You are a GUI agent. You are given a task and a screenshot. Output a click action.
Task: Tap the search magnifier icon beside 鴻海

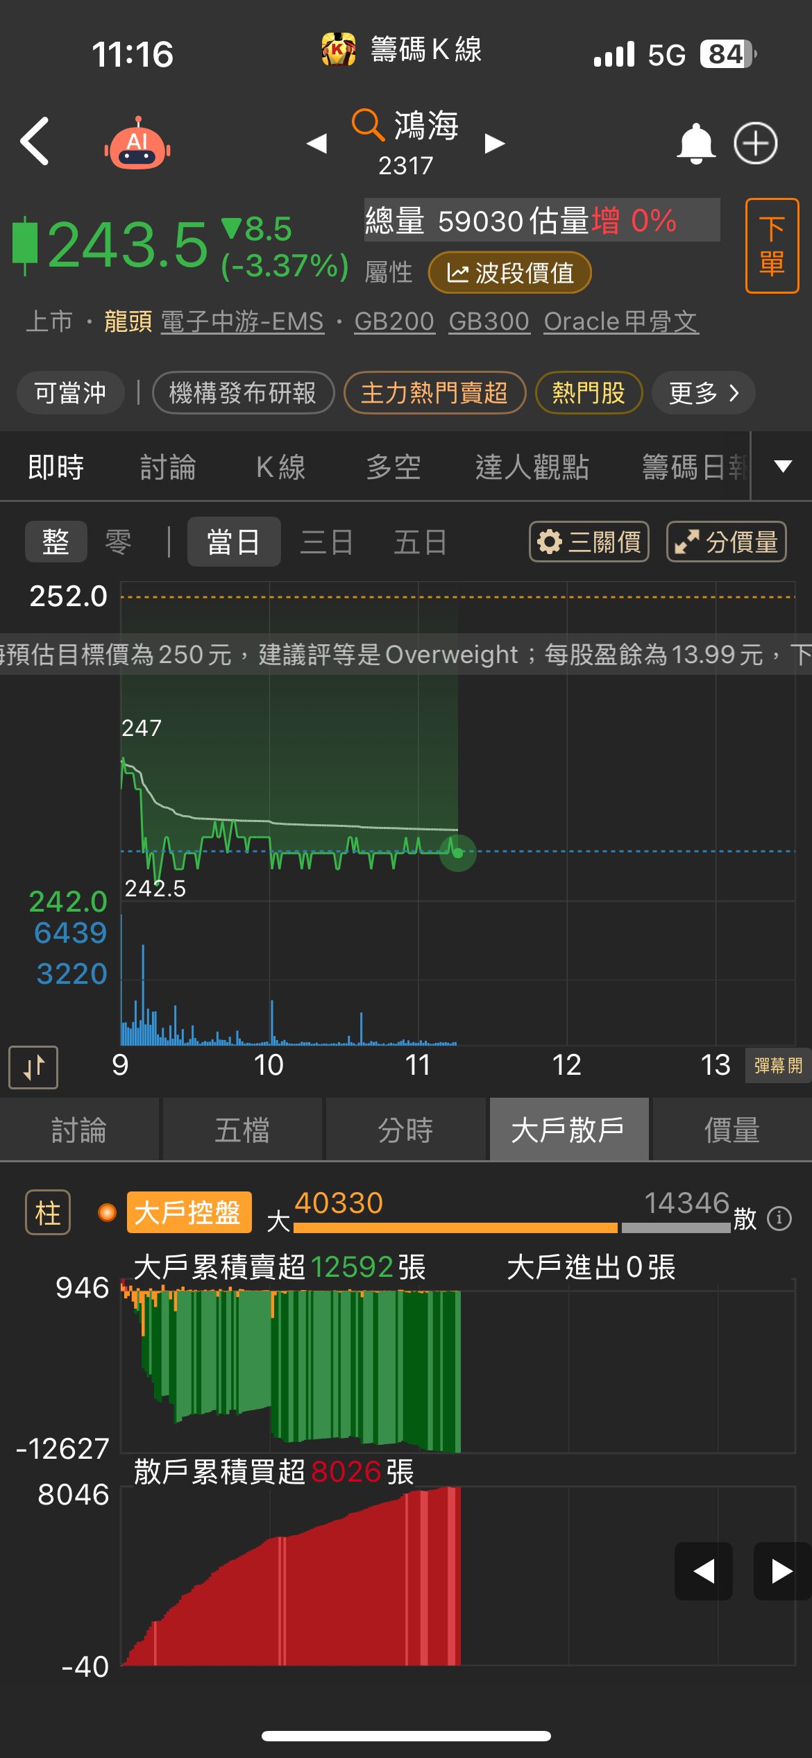pyautogui.click(x=368, y=125)
